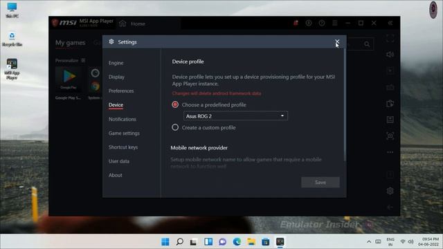Open Google Play Store app thumbnail
The width and height of the screenshot is (443, 249).
click(69, 80)
